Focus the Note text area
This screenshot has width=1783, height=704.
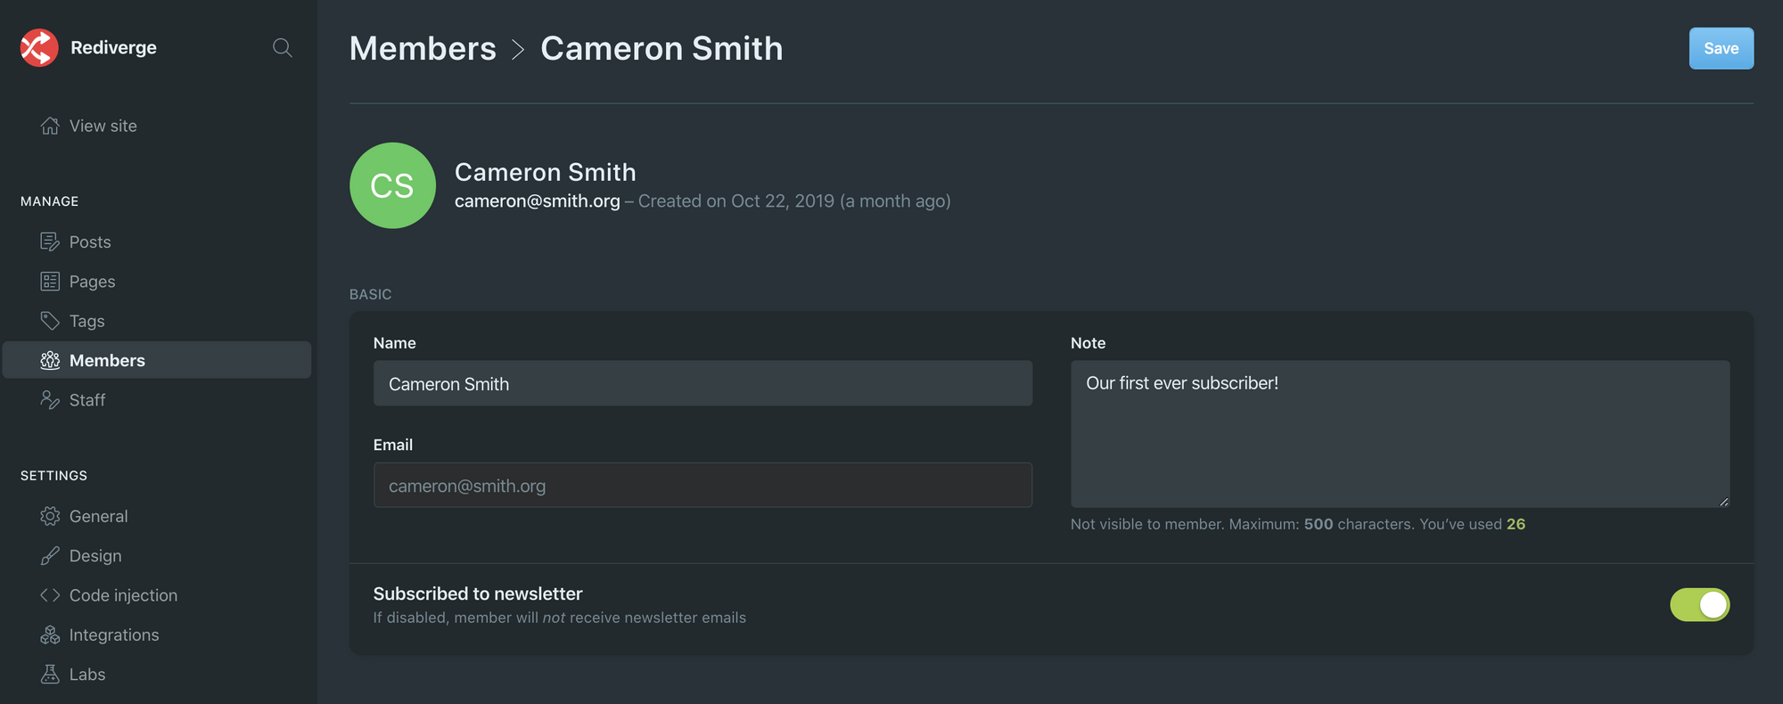(x=1400, y=434)
